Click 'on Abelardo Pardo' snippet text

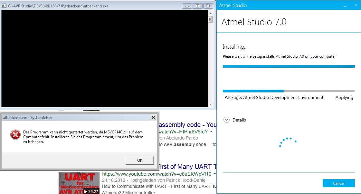click(179, 138)
